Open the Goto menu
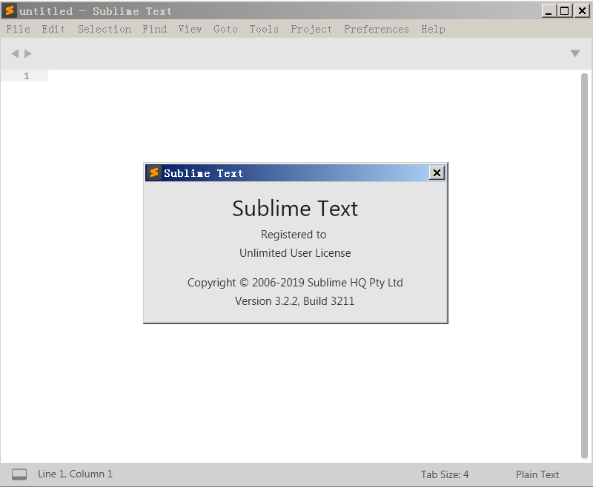Image resolution: width=593 pixels, height=487 pixels. pos(225,29)
